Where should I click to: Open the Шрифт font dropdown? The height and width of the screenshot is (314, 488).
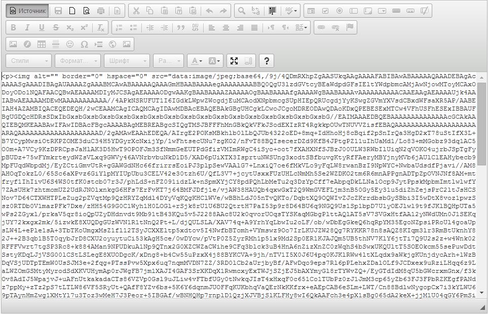[127, 61]
